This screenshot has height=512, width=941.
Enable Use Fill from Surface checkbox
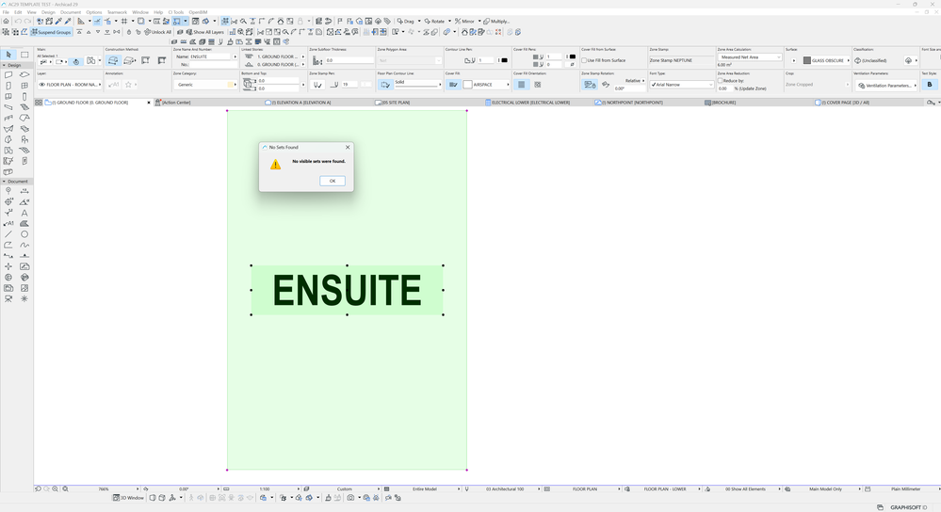tap(584, 60)
